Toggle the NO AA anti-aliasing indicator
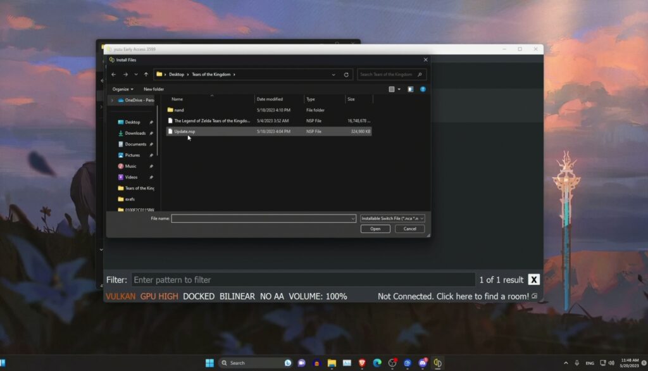 click(x=272, y=296)
